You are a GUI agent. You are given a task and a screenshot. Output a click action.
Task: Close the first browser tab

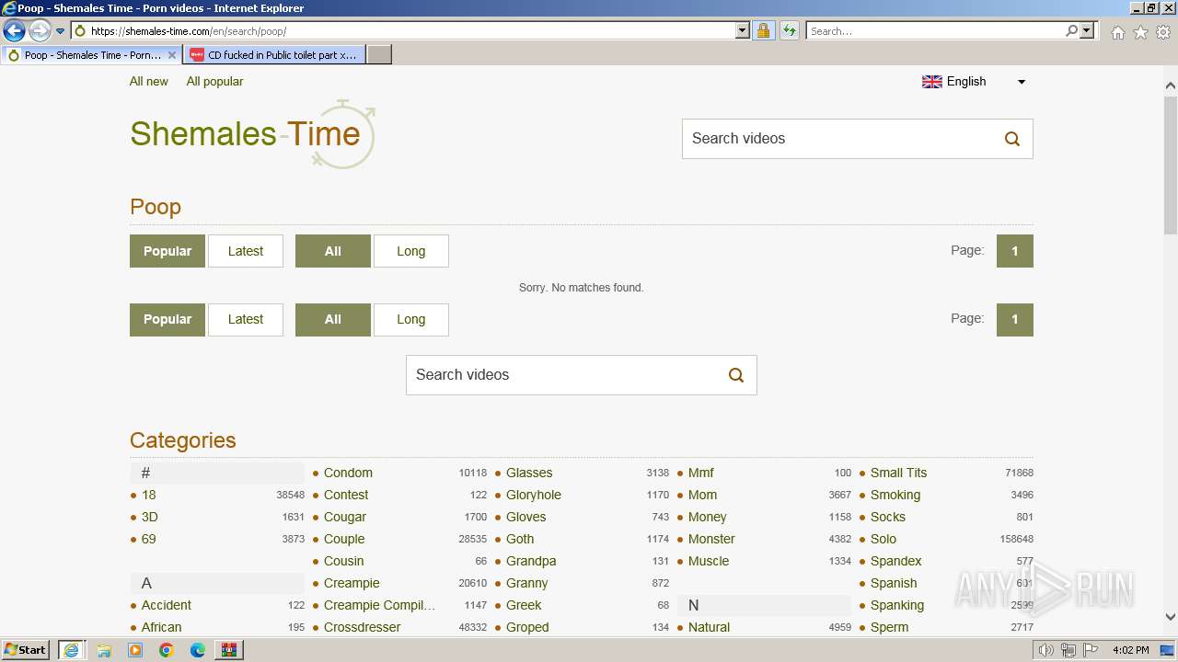[171, 55]
